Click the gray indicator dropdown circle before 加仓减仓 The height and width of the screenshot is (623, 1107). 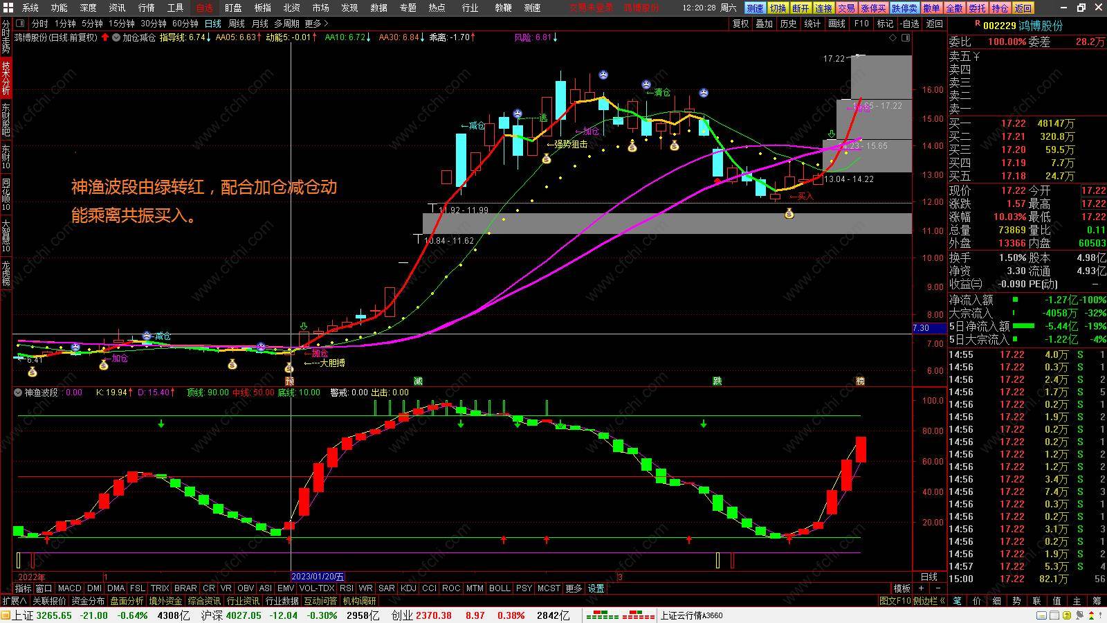[116, 37]
